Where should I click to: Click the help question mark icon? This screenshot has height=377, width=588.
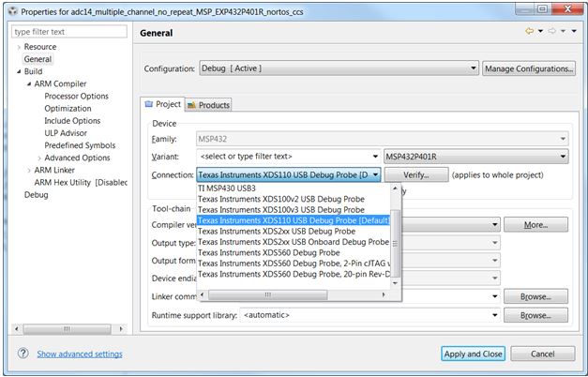23,354
